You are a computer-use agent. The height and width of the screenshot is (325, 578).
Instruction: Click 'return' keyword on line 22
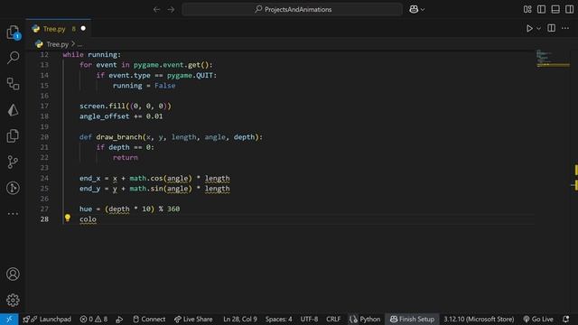(126, 157)
